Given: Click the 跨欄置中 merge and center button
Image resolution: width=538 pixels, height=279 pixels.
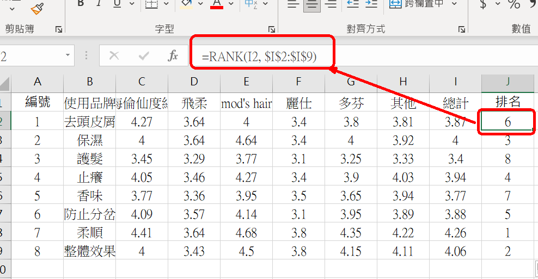Looking at the screenshot, I should [x=417, y=4].
